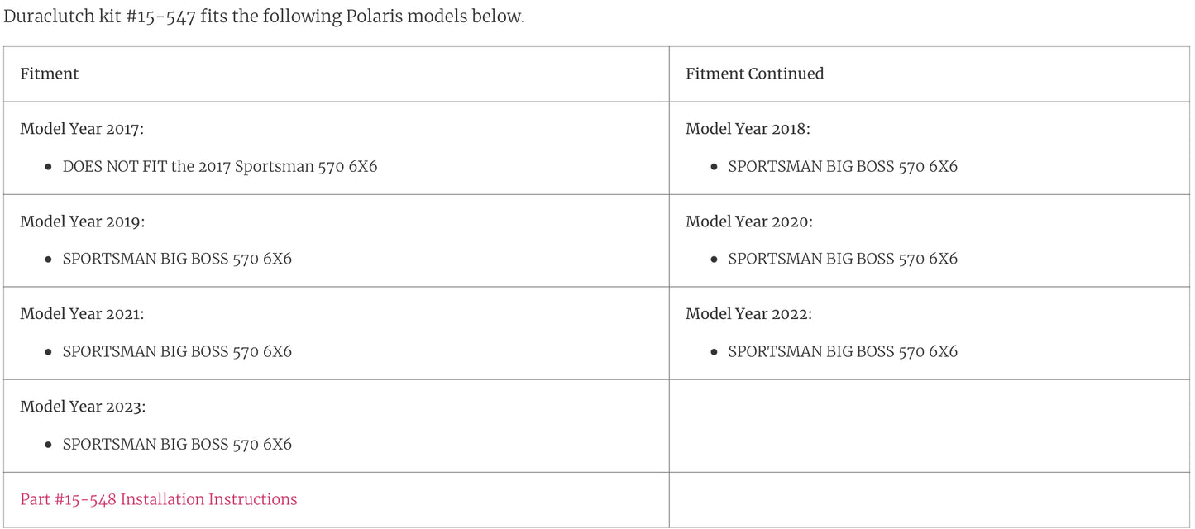This screenshot has width=1195, height=529.
Task: Select the "Model Year 2018:" heading
Action: (748, 129)
